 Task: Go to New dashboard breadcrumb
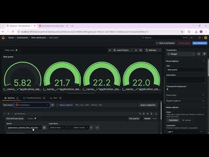point(38,38)
